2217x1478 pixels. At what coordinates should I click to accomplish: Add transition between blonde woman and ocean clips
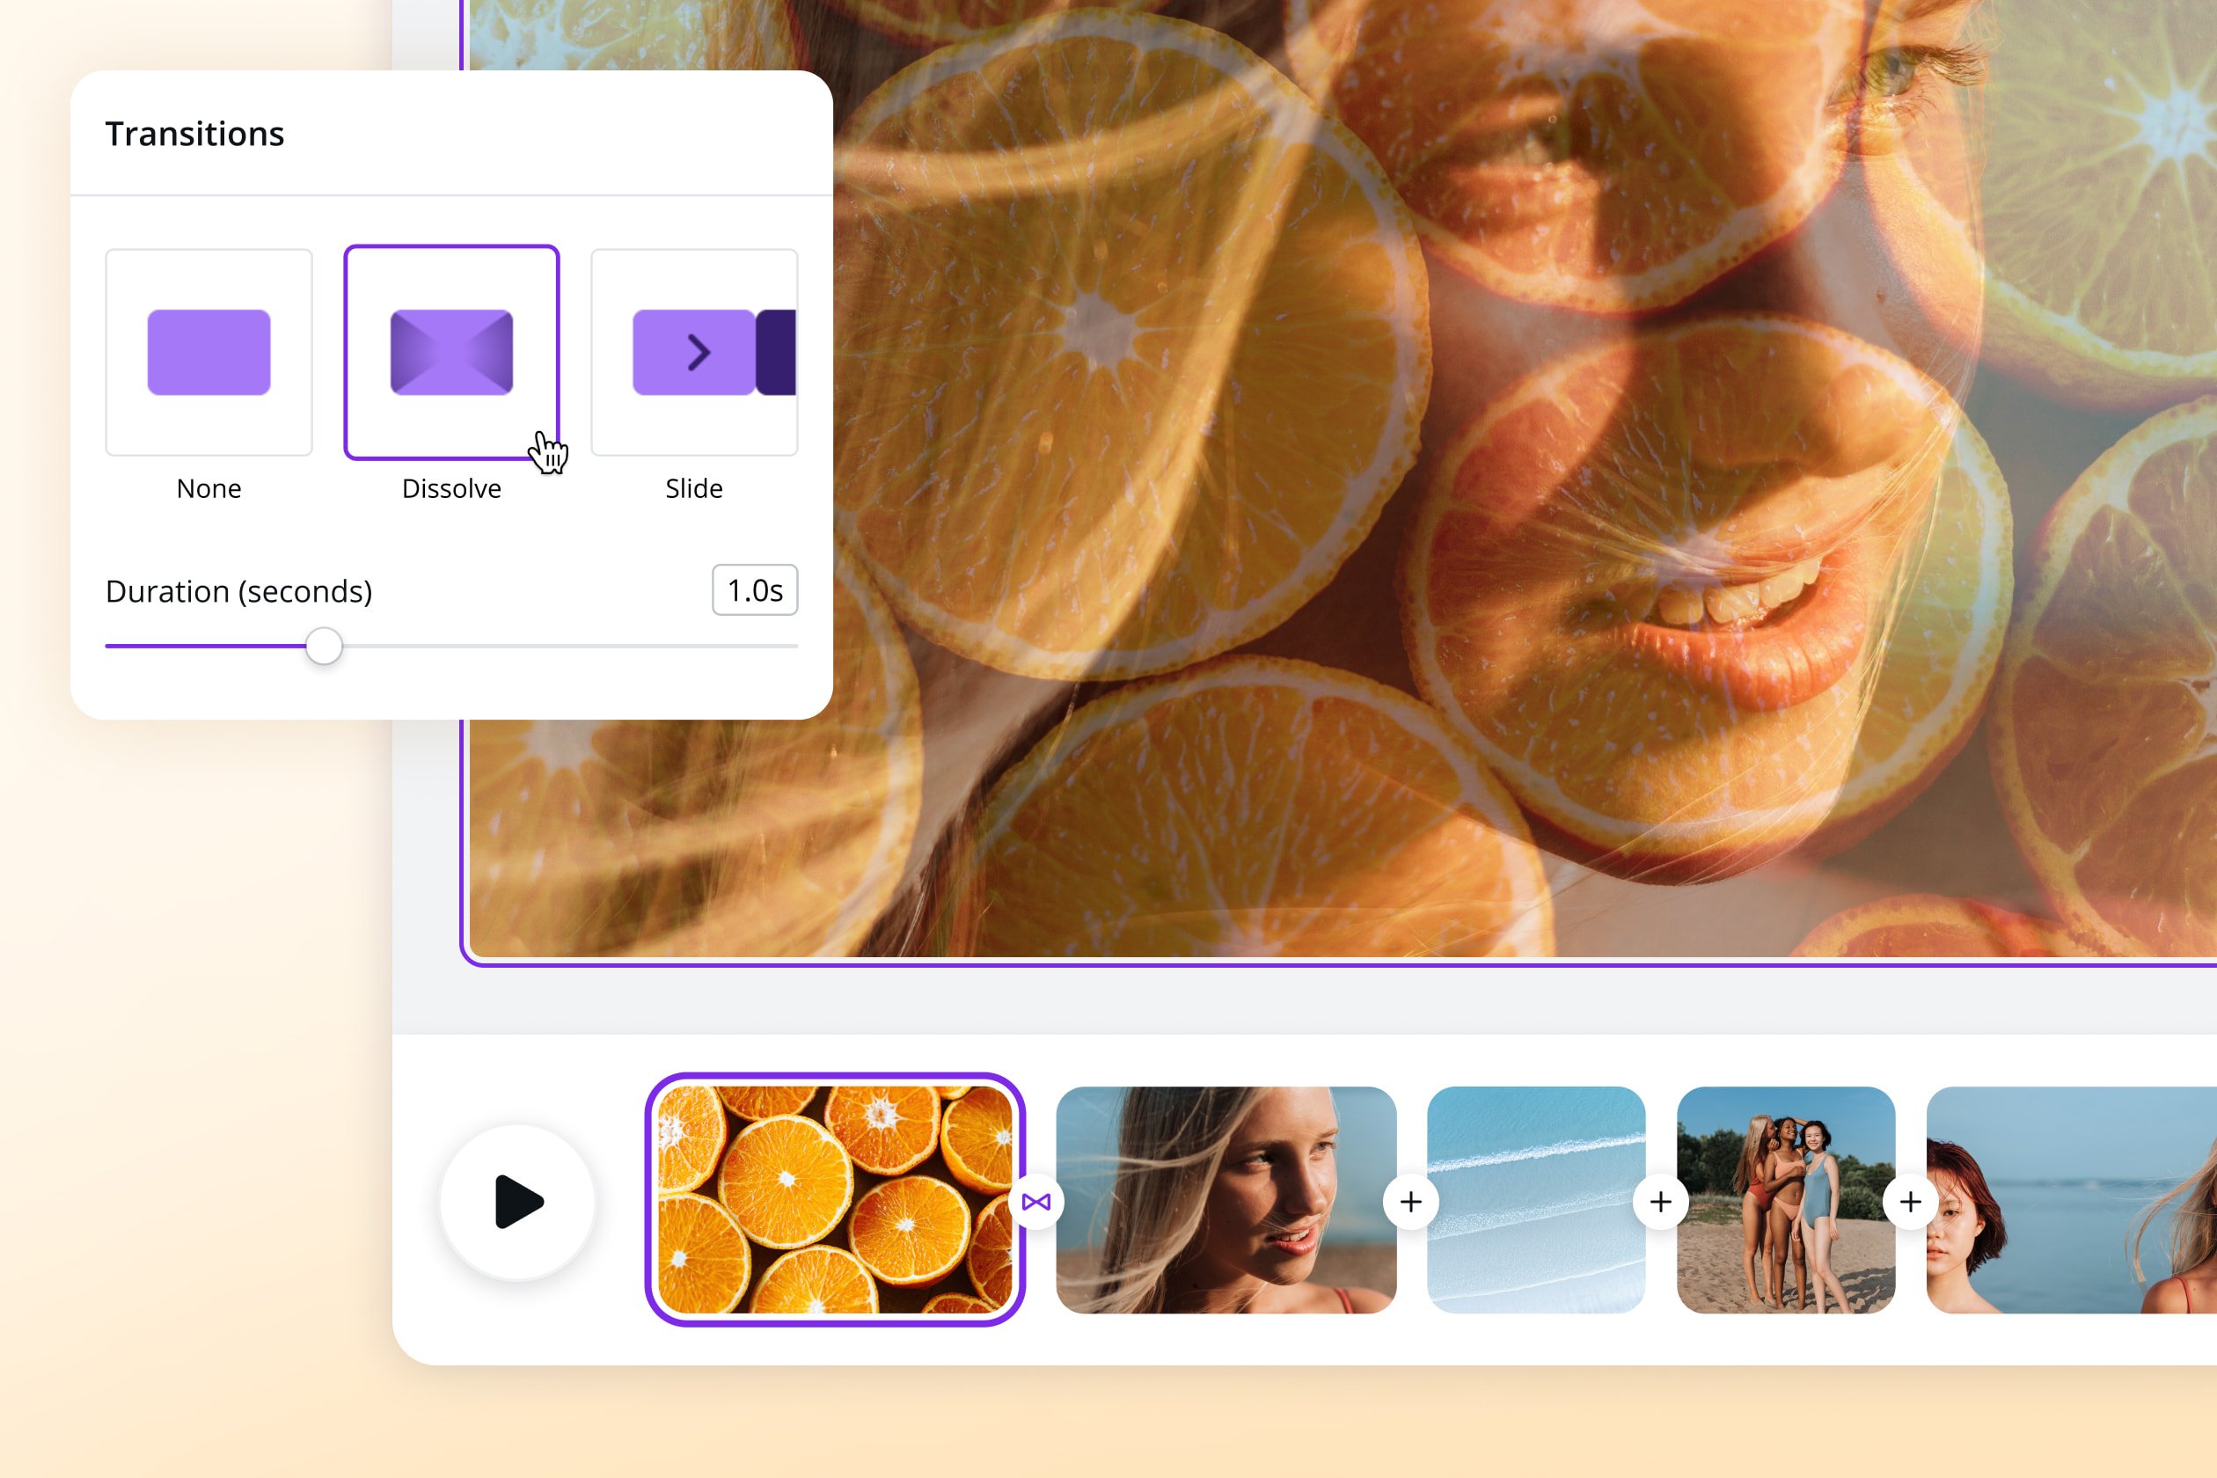click(1411, 1202)
